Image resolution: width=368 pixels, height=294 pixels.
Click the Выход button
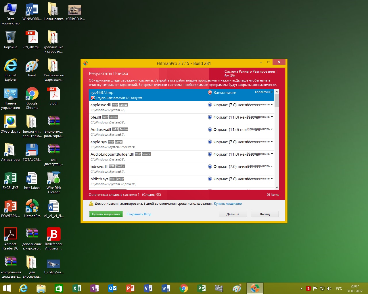pos(264,214)
